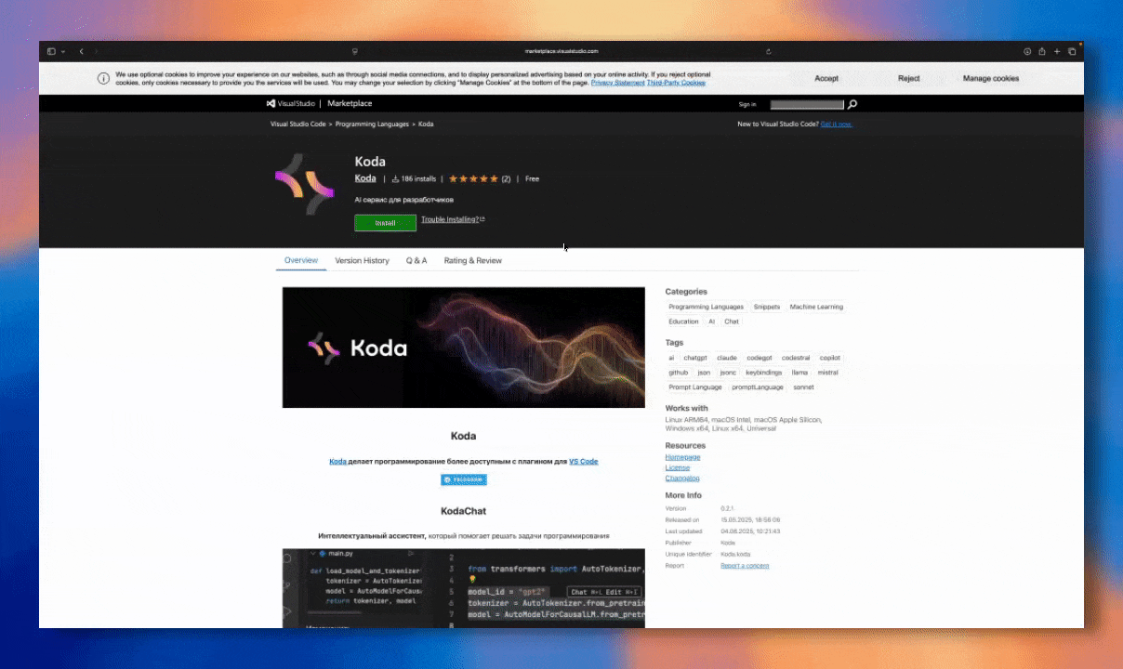The height and width of the screenshot is (669, 1123).
Task: Click the claude tag
Action: (x=727, y=358)
